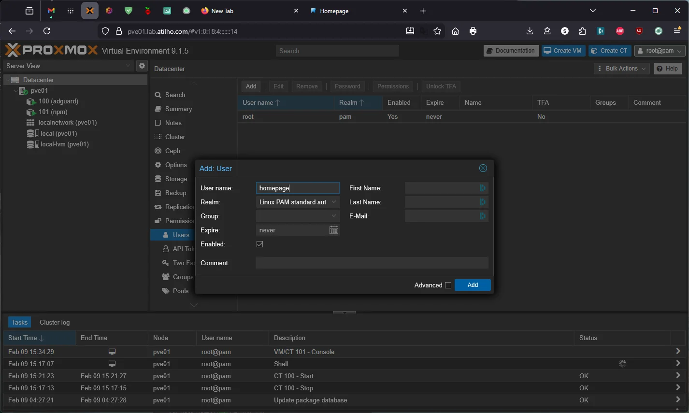The width and height of the screenshot is (689, 413).
Task: Open the Realm dropdown in Add User dialog
Action: [x=333, y=201]
